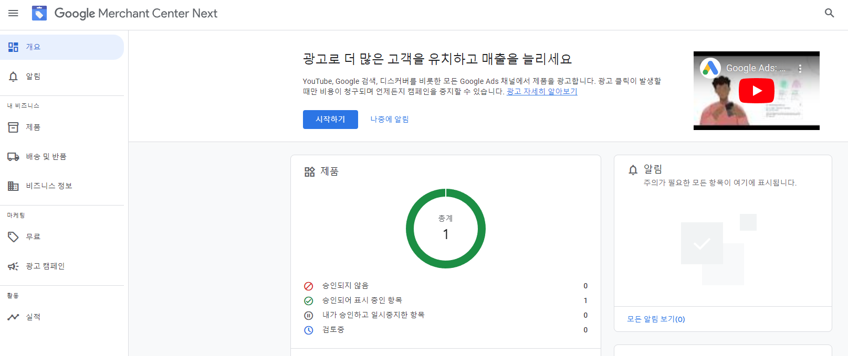Image resolution: width=848 pixels, height=356 pixels.
Task: Click the 개요 dashboard icon in sidebar
Action: pyautogui.click(x=13, y=47)
